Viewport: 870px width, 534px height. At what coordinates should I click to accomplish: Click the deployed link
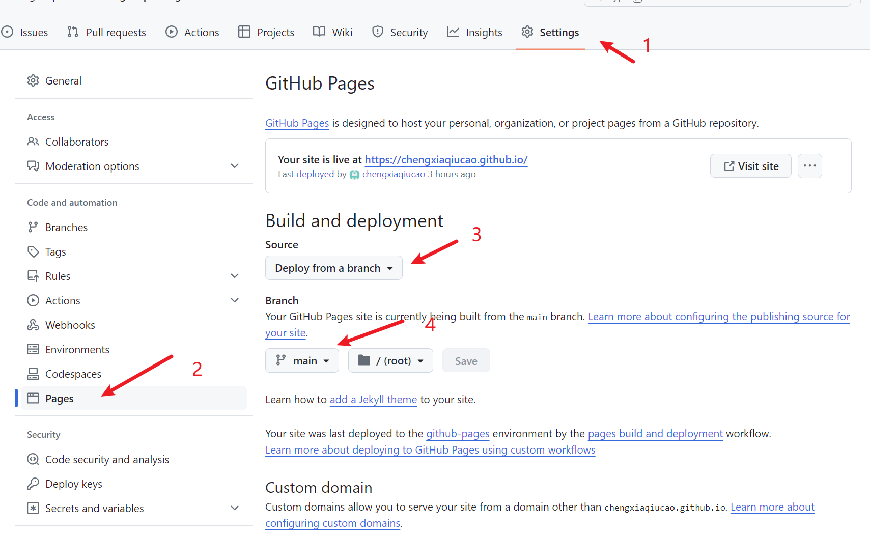(x=315, y=174)
